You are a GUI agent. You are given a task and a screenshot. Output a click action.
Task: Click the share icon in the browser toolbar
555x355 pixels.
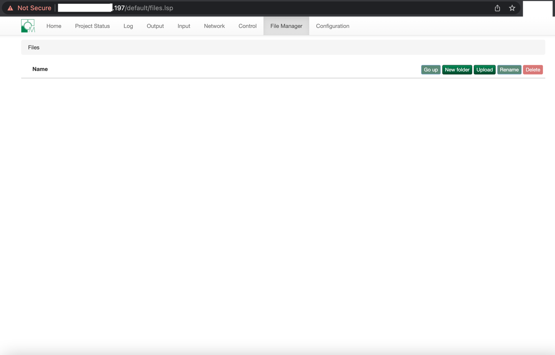tap(497, 8)
